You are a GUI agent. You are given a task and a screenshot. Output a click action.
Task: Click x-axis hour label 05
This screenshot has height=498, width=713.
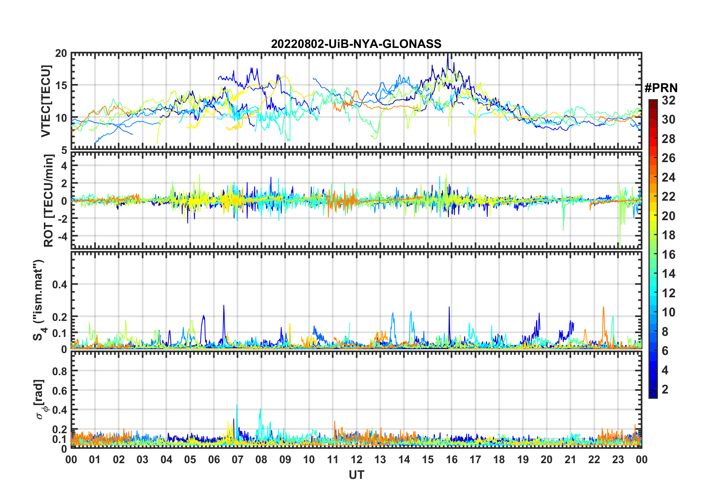[x=190, y=459]
